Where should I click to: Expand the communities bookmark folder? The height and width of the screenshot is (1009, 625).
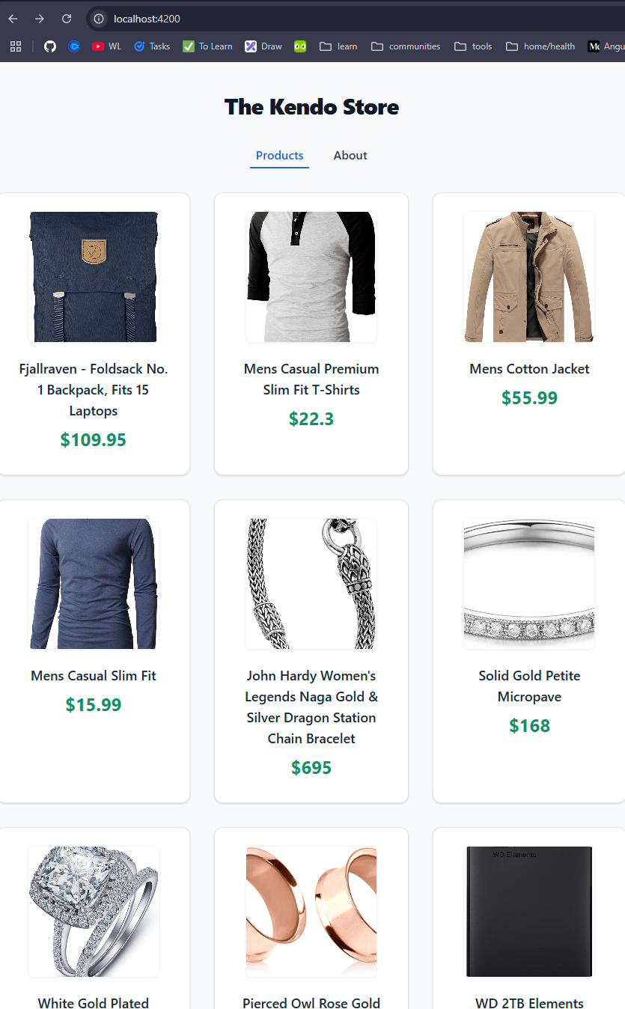(405, 46)
